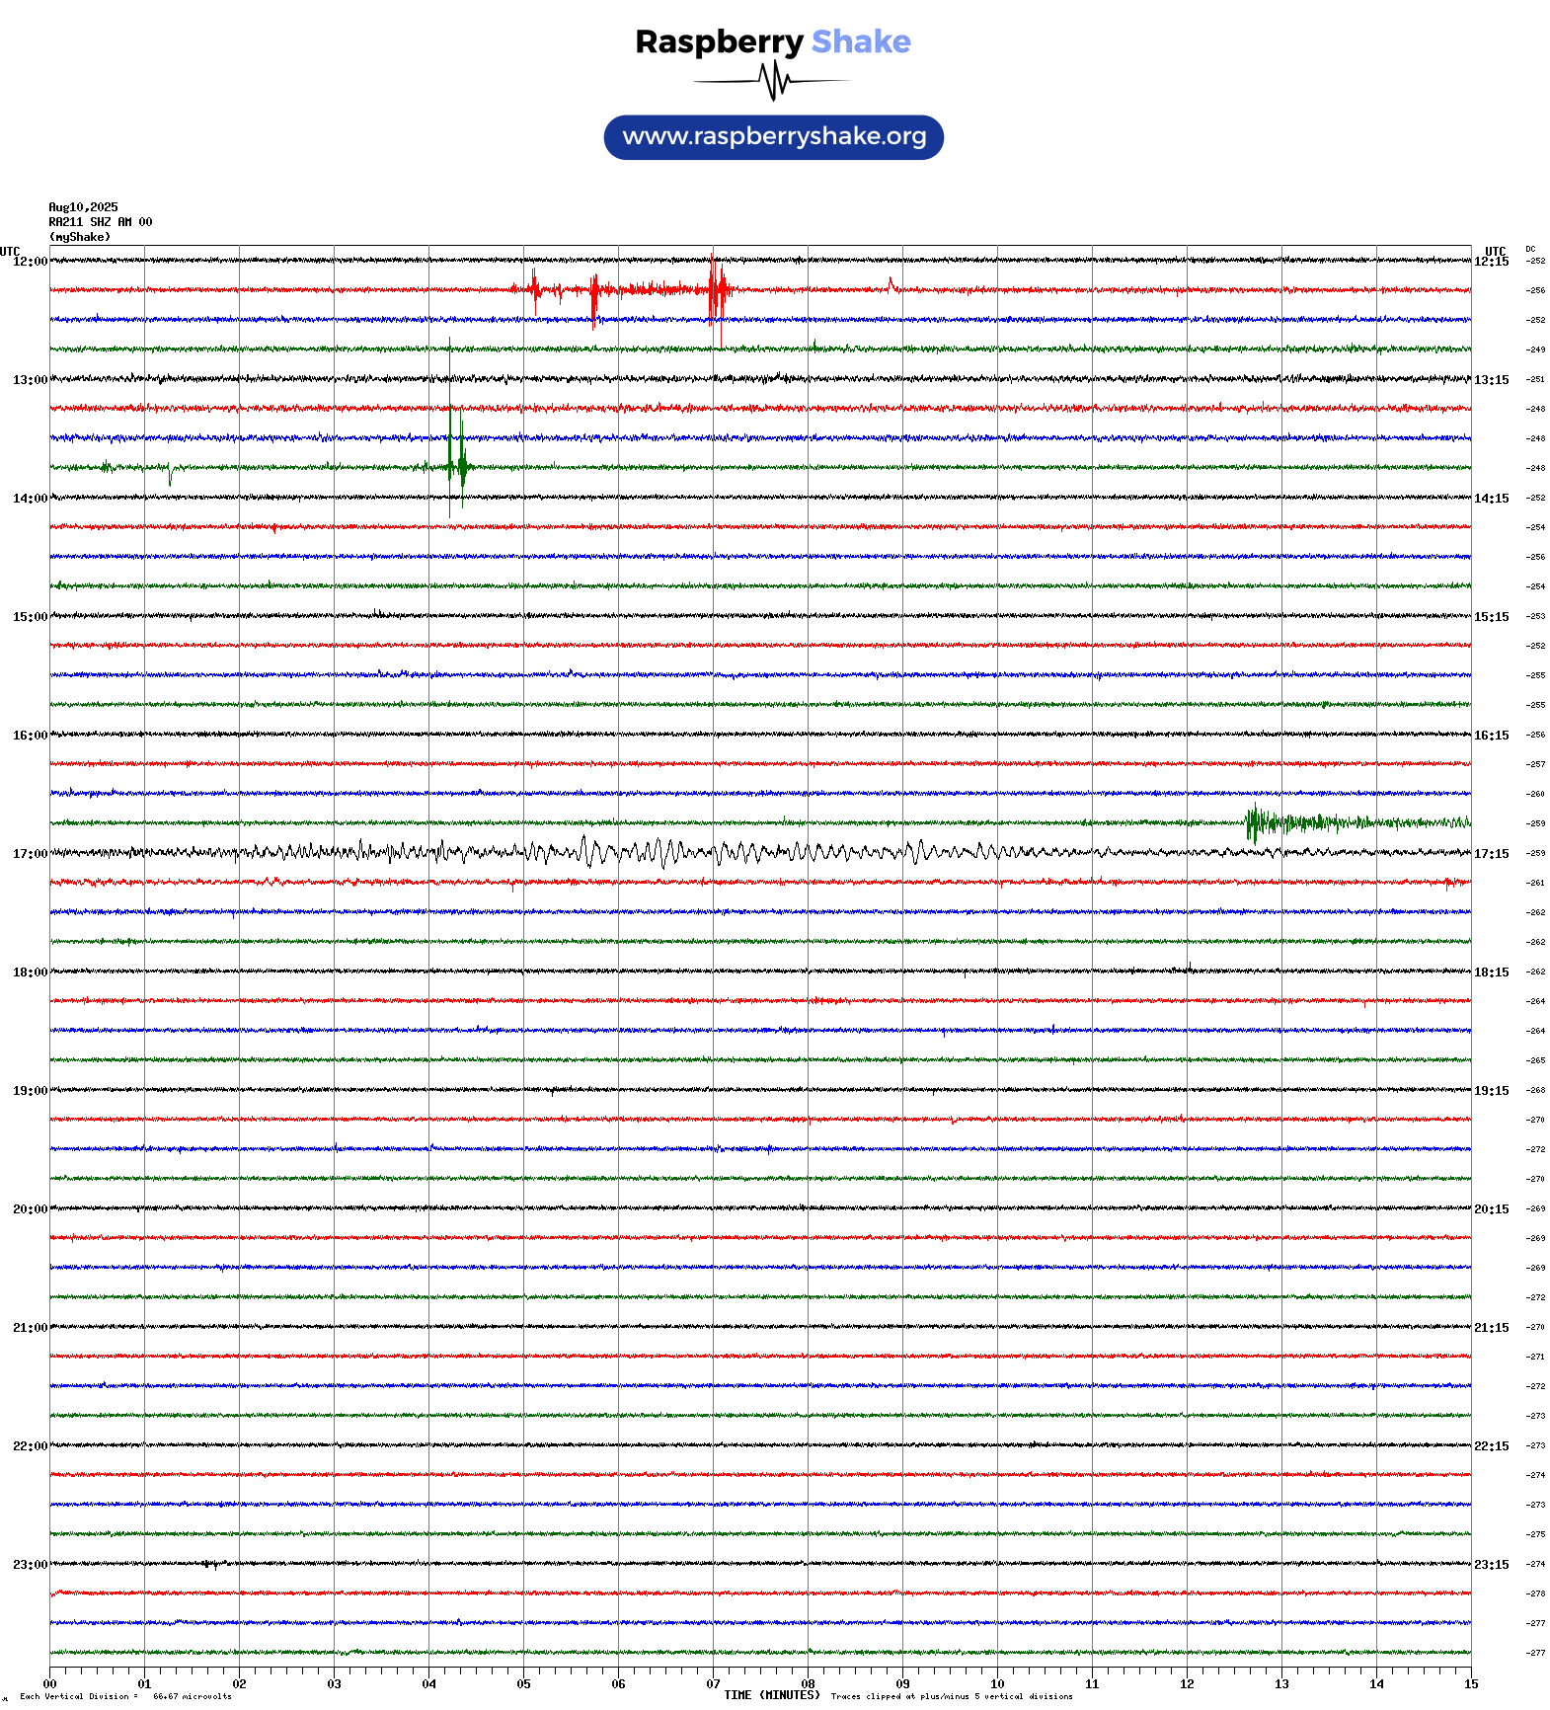Click the 17:00 row label on left
This screenshot has width=1550, height=1710.
tap(30, 854)
